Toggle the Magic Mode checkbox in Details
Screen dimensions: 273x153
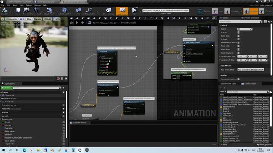coord(238,49)
